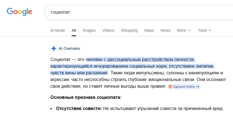Open the Images tab
233x115 pixels.
click(x=89, y=30)
